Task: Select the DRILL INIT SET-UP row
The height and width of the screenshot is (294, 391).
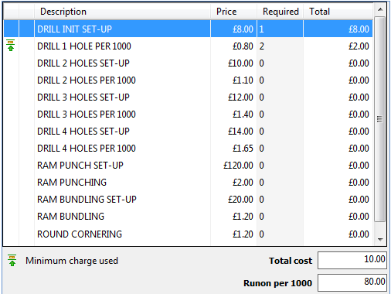Action: [x=189, y=29]
